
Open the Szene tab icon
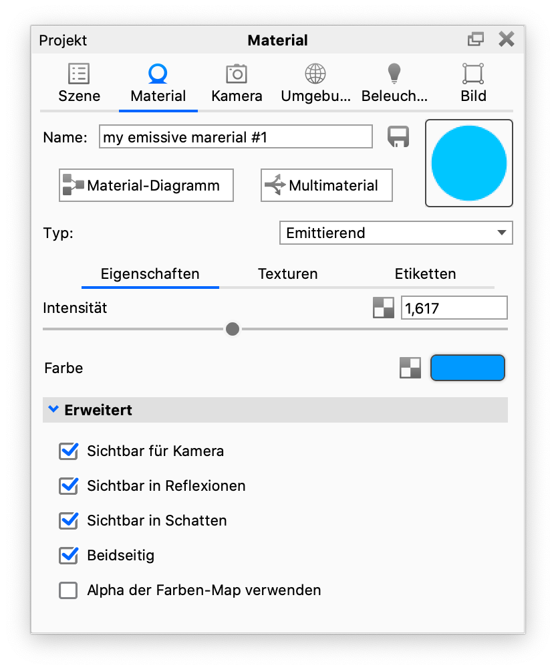pos(79,74)
